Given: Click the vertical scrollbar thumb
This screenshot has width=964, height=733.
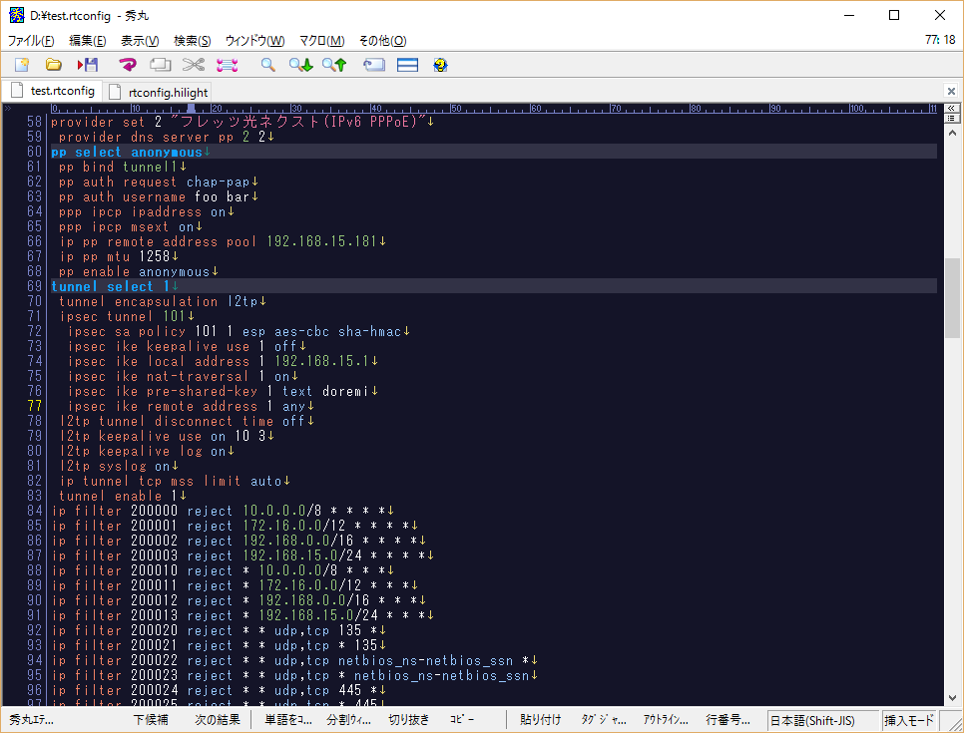Looking at the screenshot, I should (952, 297).
